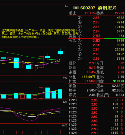Select sell level 4 price 2.96
125x135 pixels.
(96, 22)
